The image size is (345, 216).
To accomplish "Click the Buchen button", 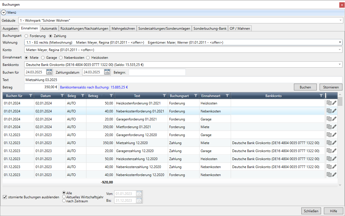I will [305, 87].
